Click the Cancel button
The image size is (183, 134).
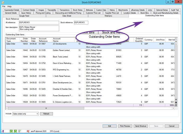pos(172,126)
